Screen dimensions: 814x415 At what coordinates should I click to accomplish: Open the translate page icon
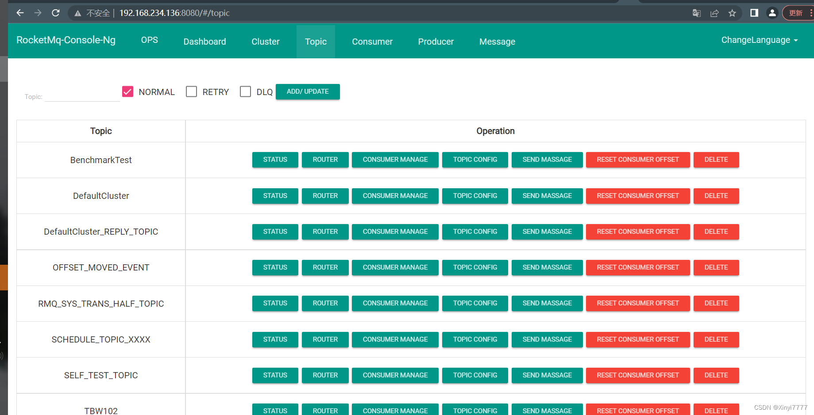(697, 13)
